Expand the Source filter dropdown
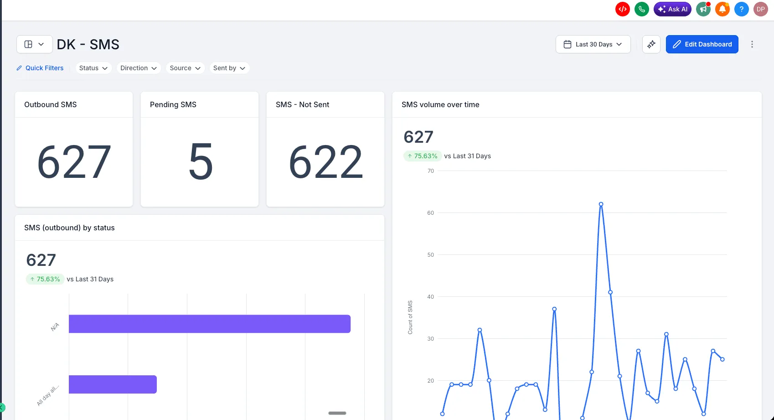The height and width of the screenshot is (420, 774). click(185, 68)
